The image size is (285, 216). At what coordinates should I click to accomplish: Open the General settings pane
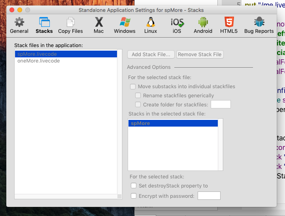[x=19, y=25]
